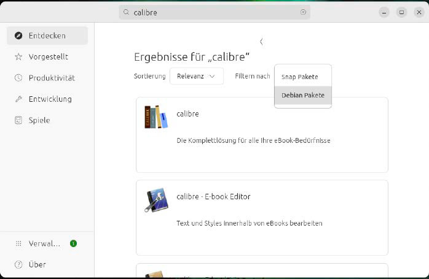Click into the calibre search field

point(214,12)
